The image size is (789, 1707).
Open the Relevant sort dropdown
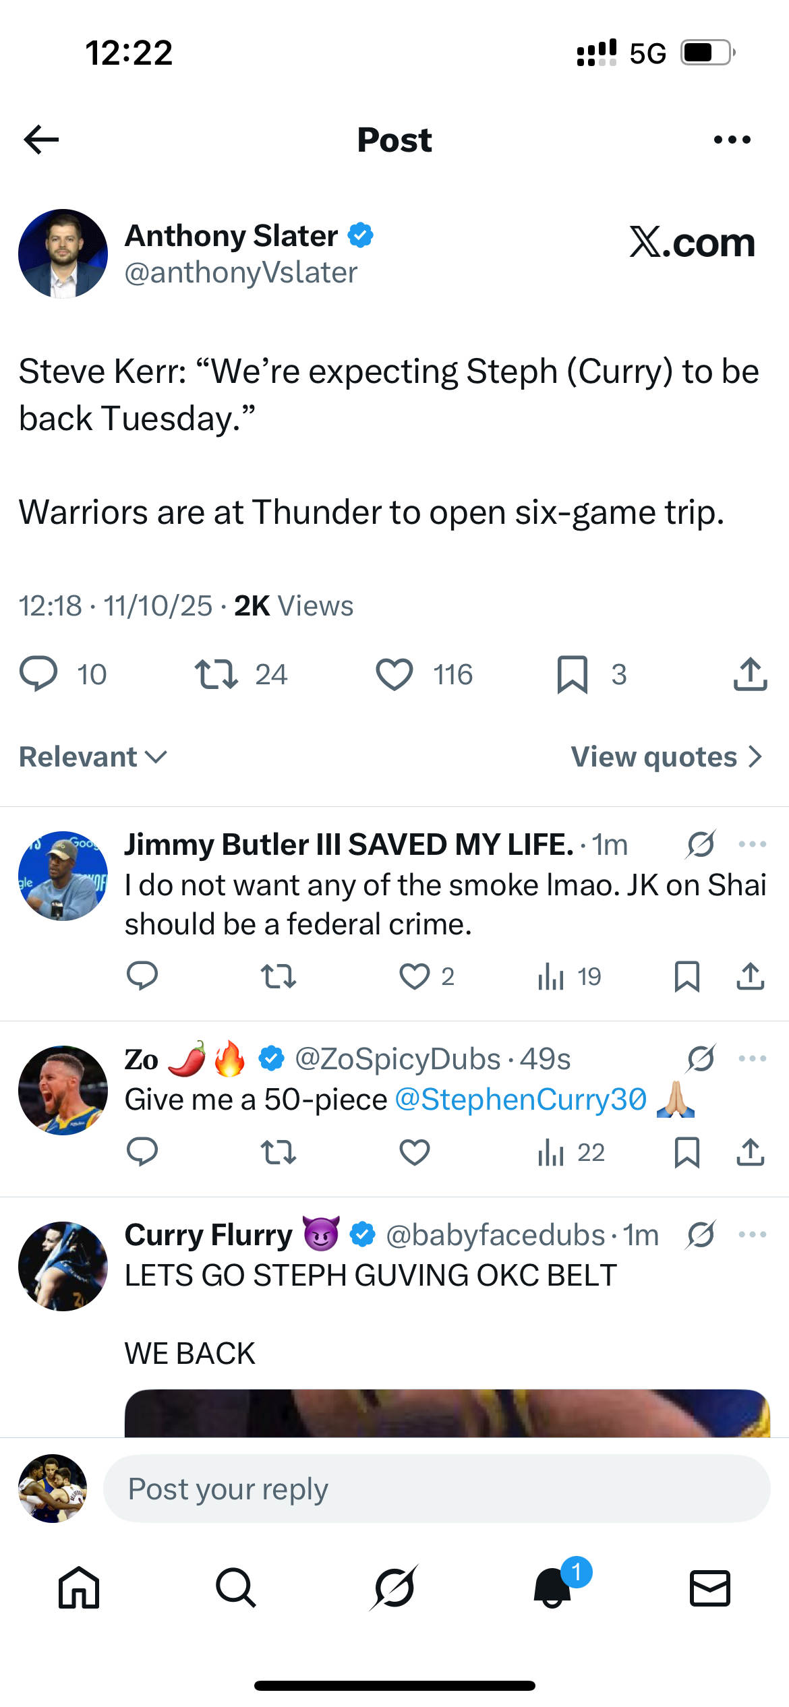tap(93, 757)
